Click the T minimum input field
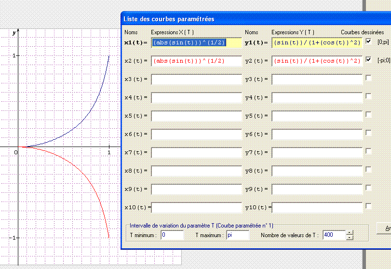This screenshot has width=391, height=269. click(172, 235)
